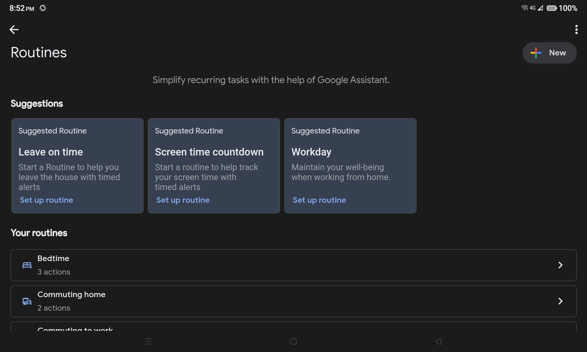Open the three-dot overflow menu

pyautogui.click(x=576, y=29)
